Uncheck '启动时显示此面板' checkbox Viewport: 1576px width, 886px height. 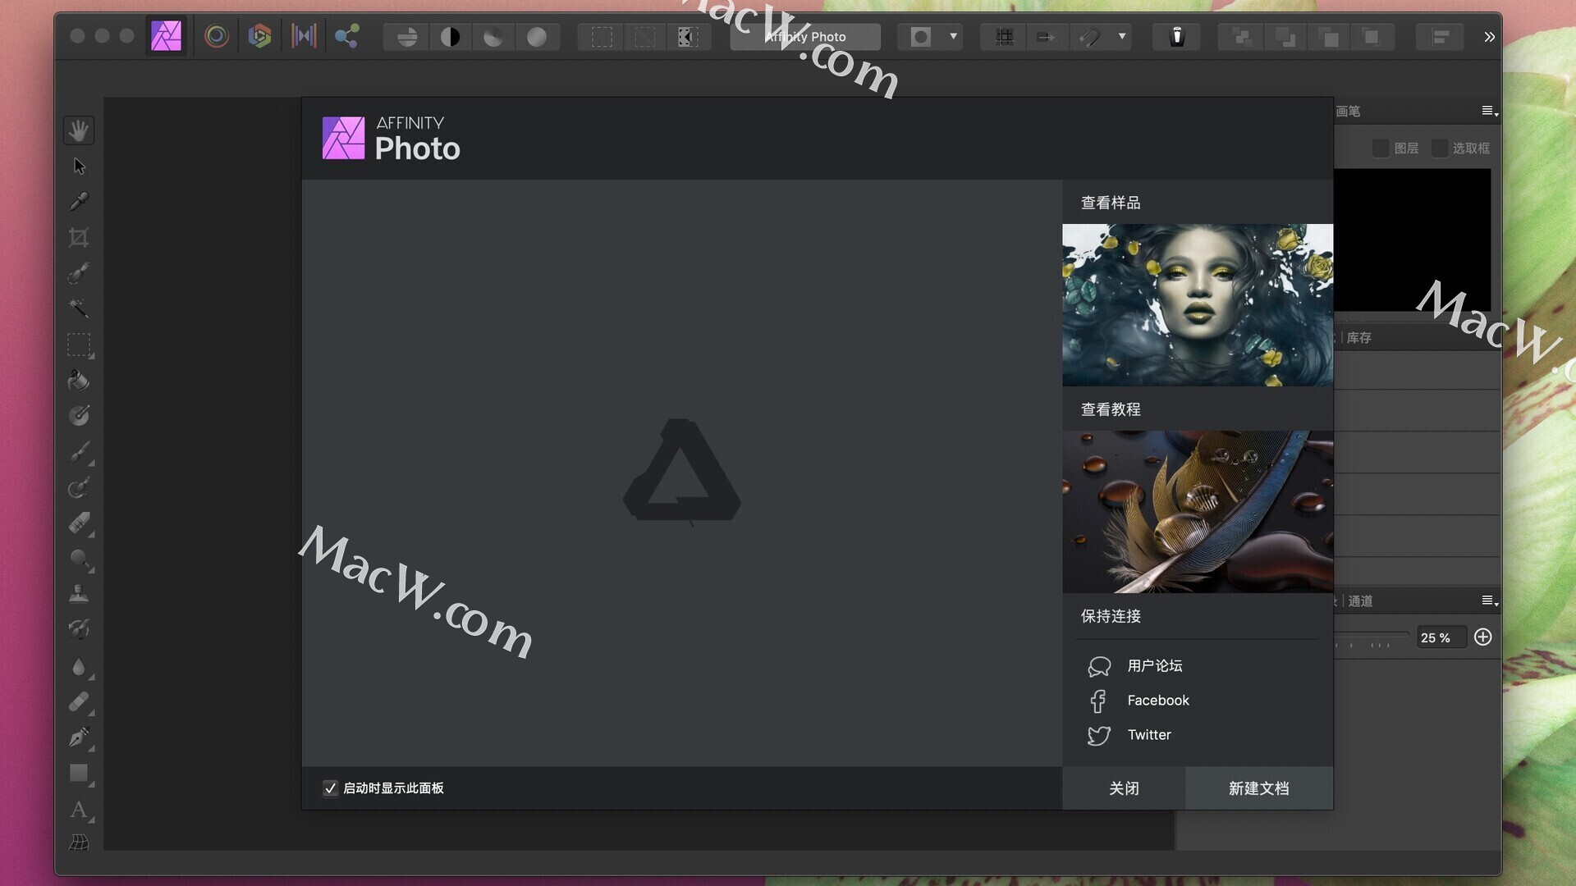point(330,788)
